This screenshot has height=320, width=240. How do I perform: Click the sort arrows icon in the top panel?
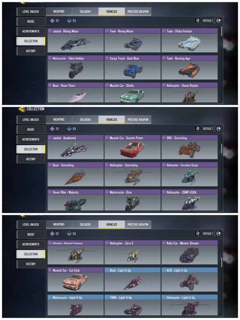198,20
